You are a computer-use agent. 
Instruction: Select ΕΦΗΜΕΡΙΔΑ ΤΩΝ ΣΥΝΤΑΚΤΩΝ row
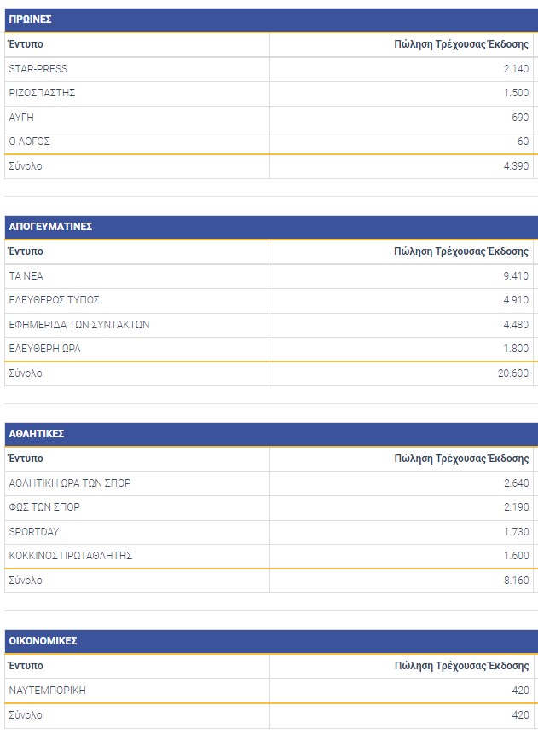coord(79,325)
